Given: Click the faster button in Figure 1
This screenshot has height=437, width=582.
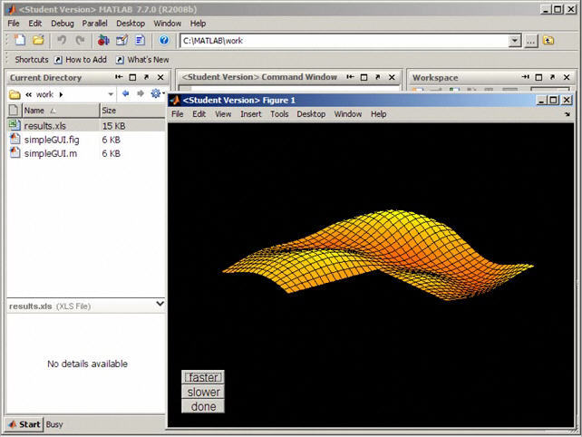Looking at the screenshot, I should 203,377.
